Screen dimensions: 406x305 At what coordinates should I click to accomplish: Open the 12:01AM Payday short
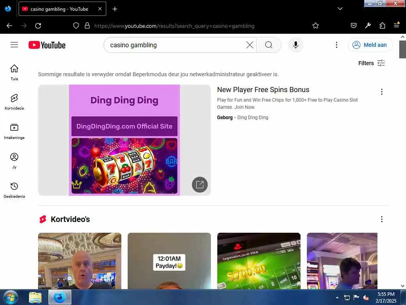169,261
